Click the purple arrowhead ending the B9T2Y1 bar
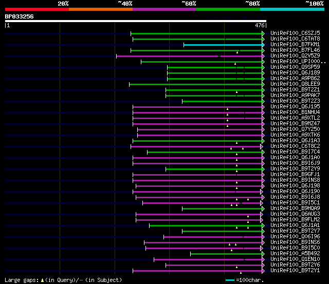 pos(263,271)
